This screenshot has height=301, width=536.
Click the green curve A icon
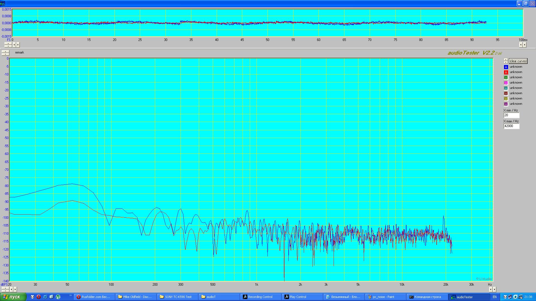click(x=506, y=77)
